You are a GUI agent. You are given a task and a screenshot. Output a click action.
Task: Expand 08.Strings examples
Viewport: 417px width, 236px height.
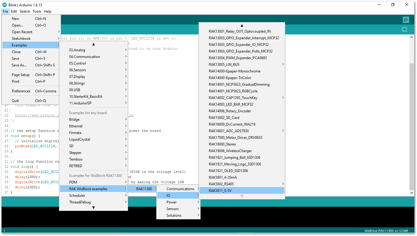coord(94,83)
